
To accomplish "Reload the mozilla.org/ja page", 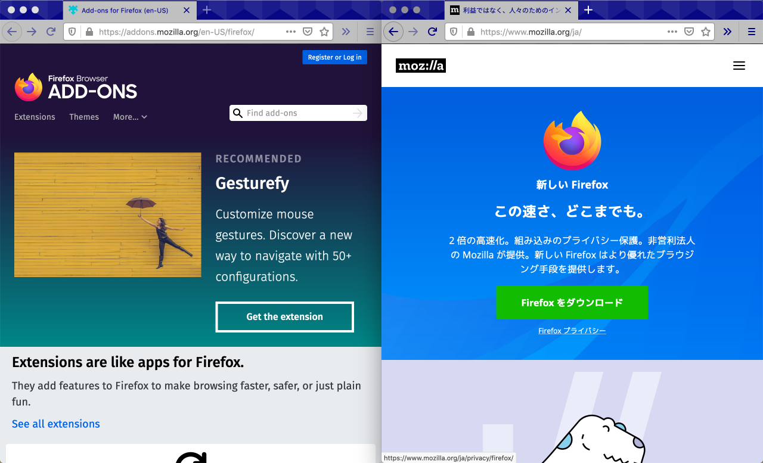I will 433,32.
